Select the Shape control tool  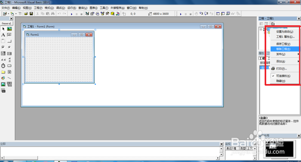point(3,78)
